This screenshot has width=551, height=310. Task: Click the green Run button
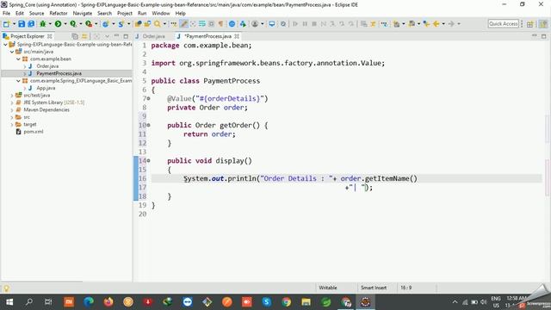click(x=58, y=24)
